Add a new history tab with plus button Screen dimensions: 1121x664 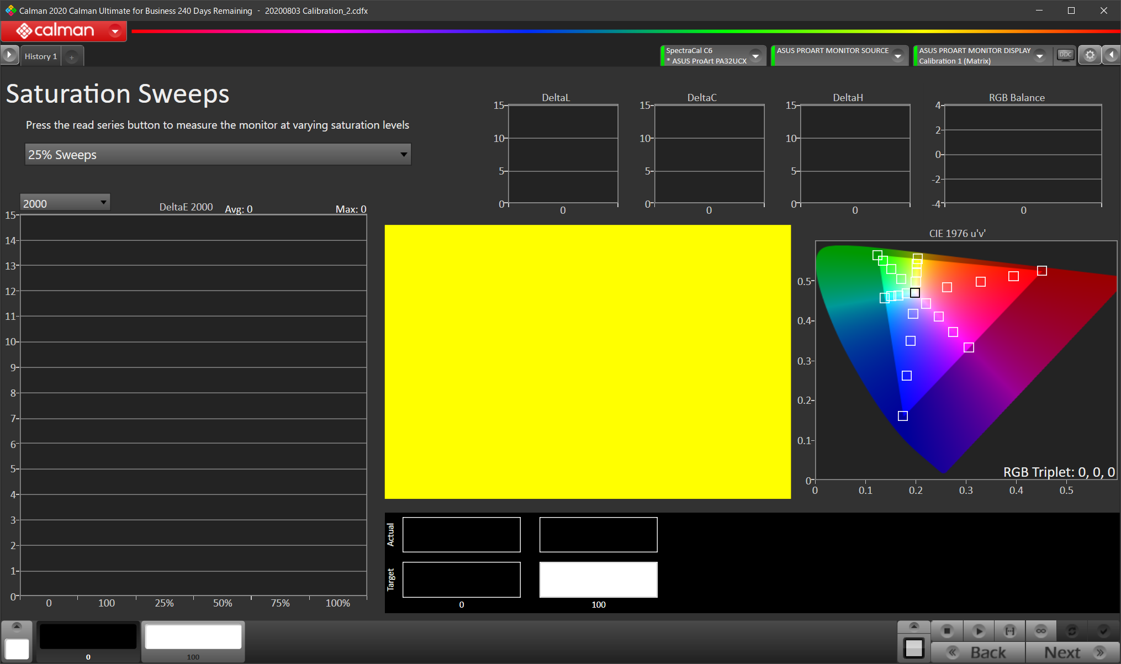point(72,56)
